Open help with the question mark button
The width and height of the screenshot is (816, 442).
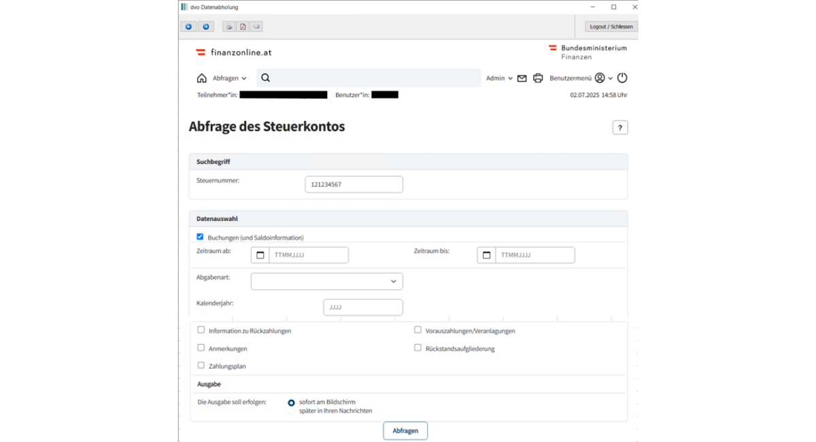pos(619,128)
